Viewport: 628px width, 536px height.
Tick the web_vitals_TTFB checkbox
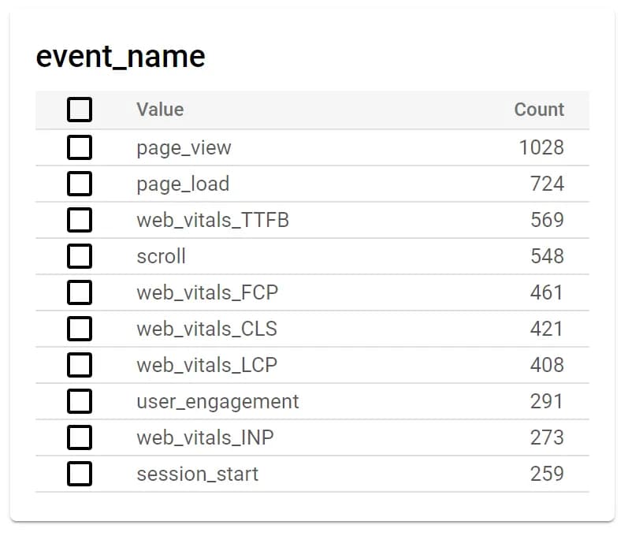pyautogui.click(x=80, y=220)
